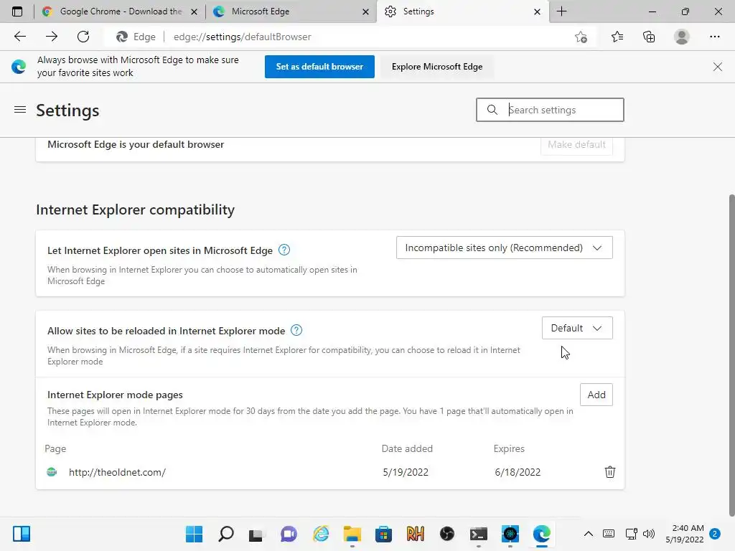
Task: Open Microsoft Store from taskbar
Action: (x=383, y=534)
